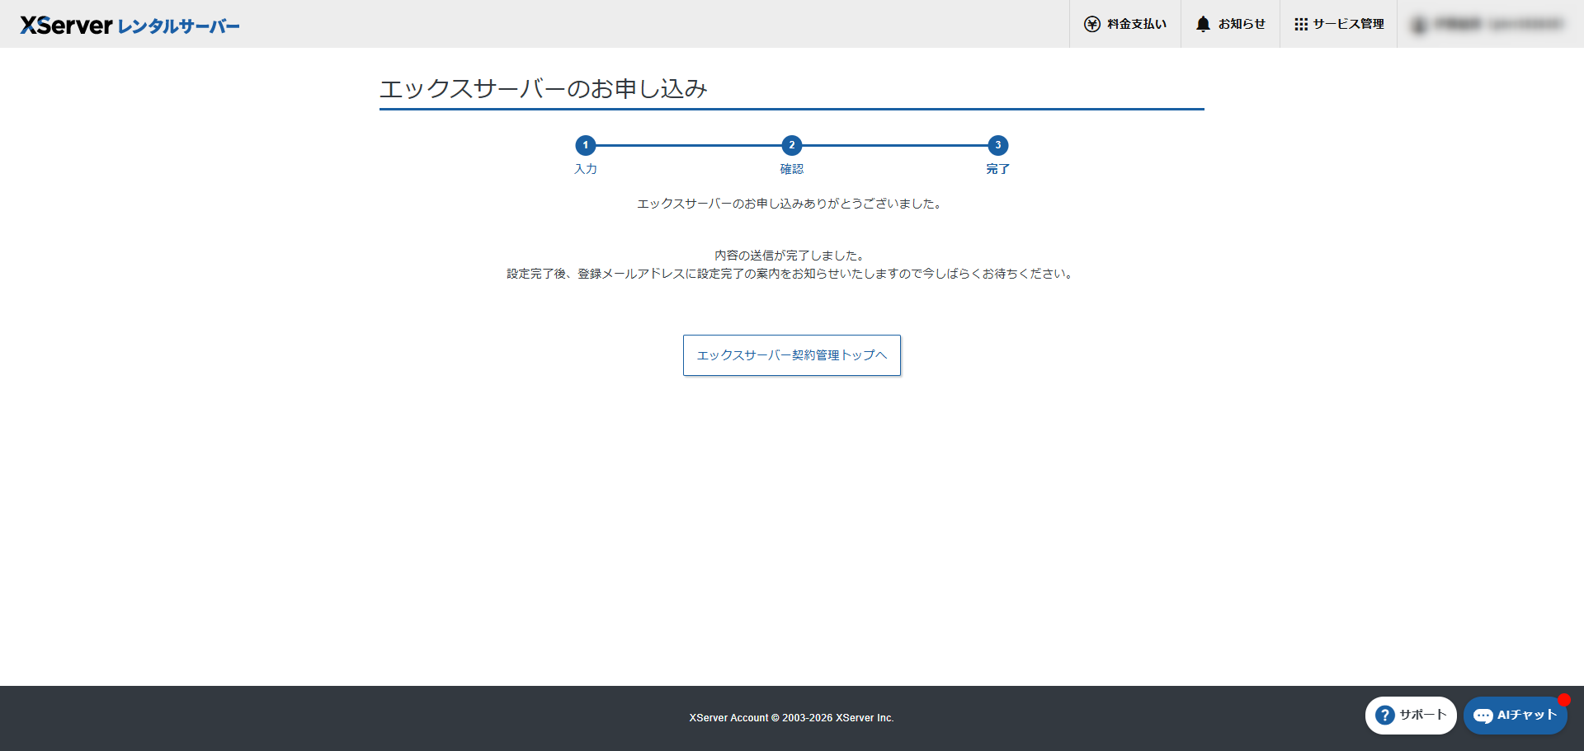This screenshot has width=1584, height=751.
Task: Click the yen icon beside 料金支払い
Action: click(x=1091, y=24)
